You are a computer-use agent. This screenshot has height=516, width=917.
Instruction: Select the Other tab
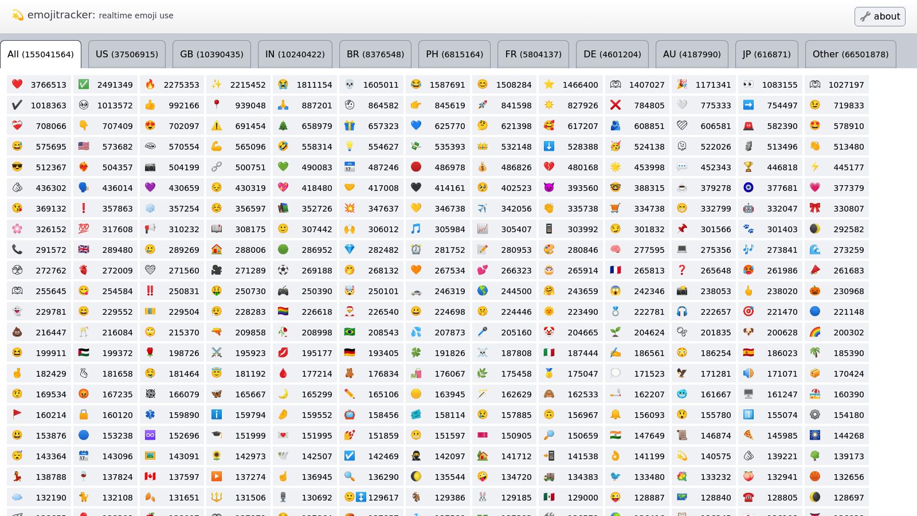coord(851,54)
